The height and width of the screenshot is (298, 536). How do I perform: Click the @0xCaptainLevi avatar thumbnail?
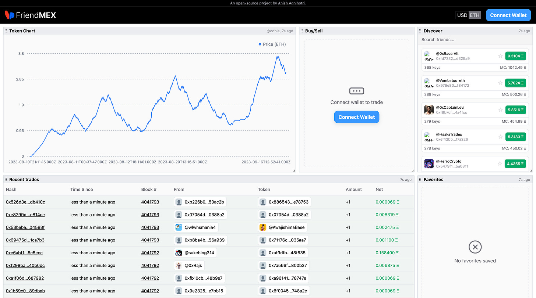(429, 110)
